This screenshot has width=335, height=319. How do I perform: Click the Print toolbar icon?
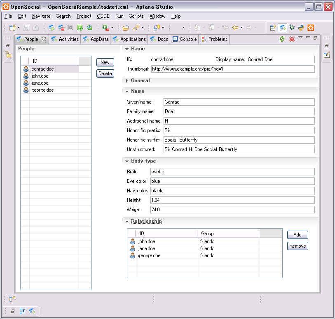36,28
